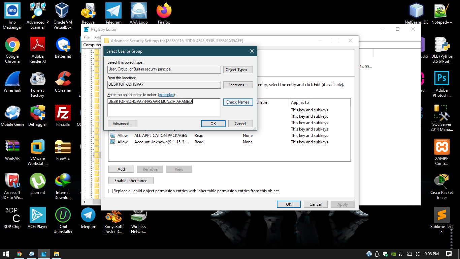Open the Defraggler desktop icon
Image resolution: width=460 pixels, height=259 pixels.
[x=38, y=116]
